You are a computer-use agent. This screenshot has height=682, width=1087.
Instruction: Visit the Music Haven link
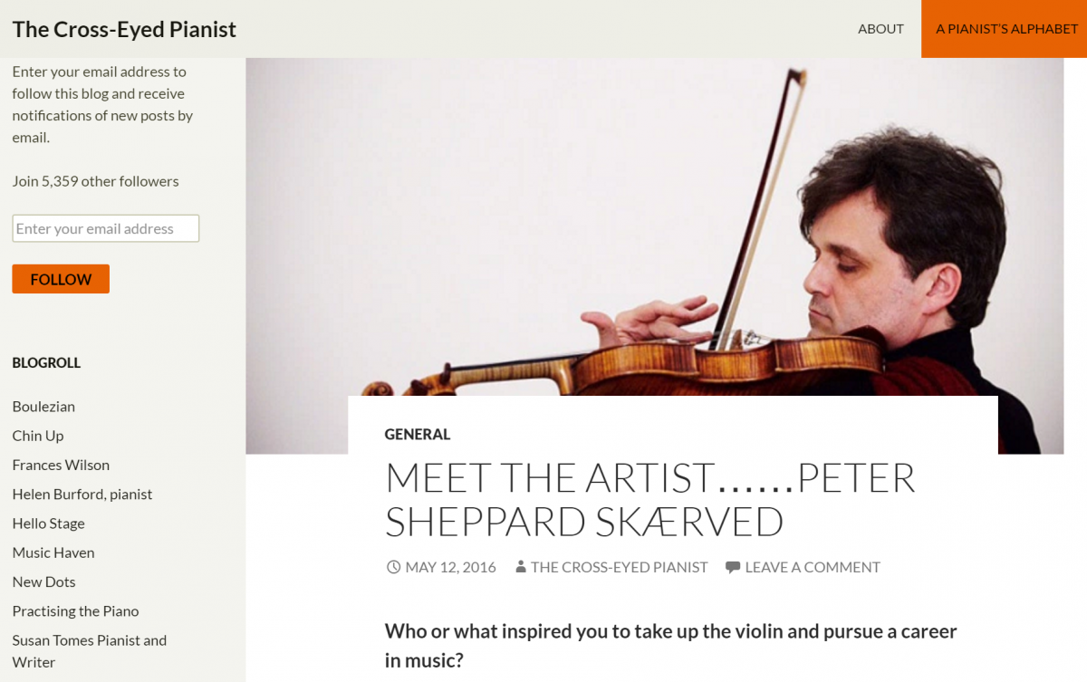point(53,552)
